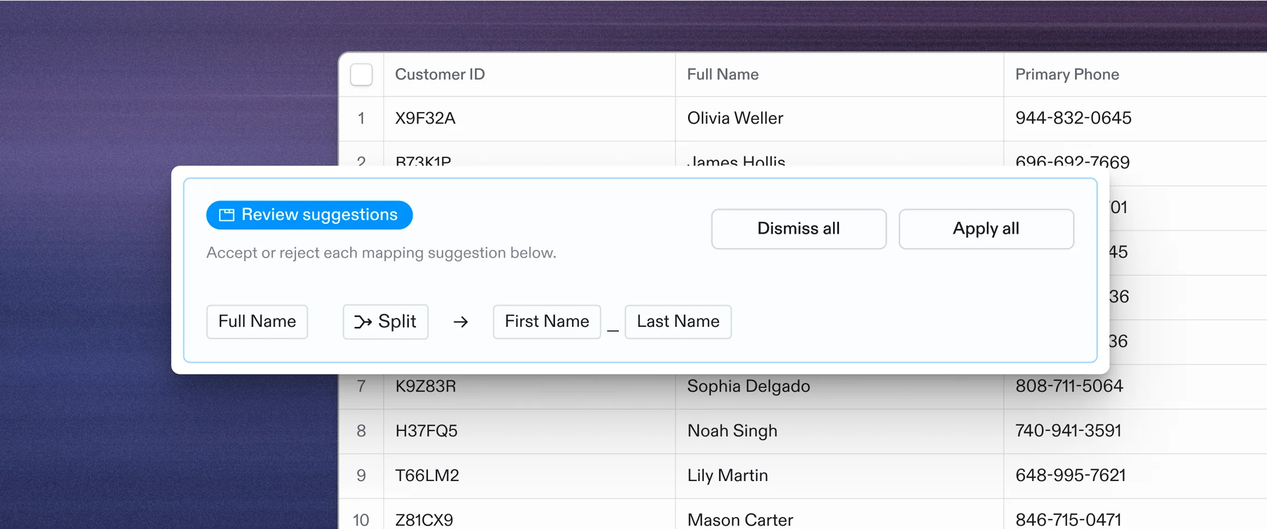Click the Sophia Delgado name cell
The height and width of the screenshot is (529, 1267).
tap(749, 386)
